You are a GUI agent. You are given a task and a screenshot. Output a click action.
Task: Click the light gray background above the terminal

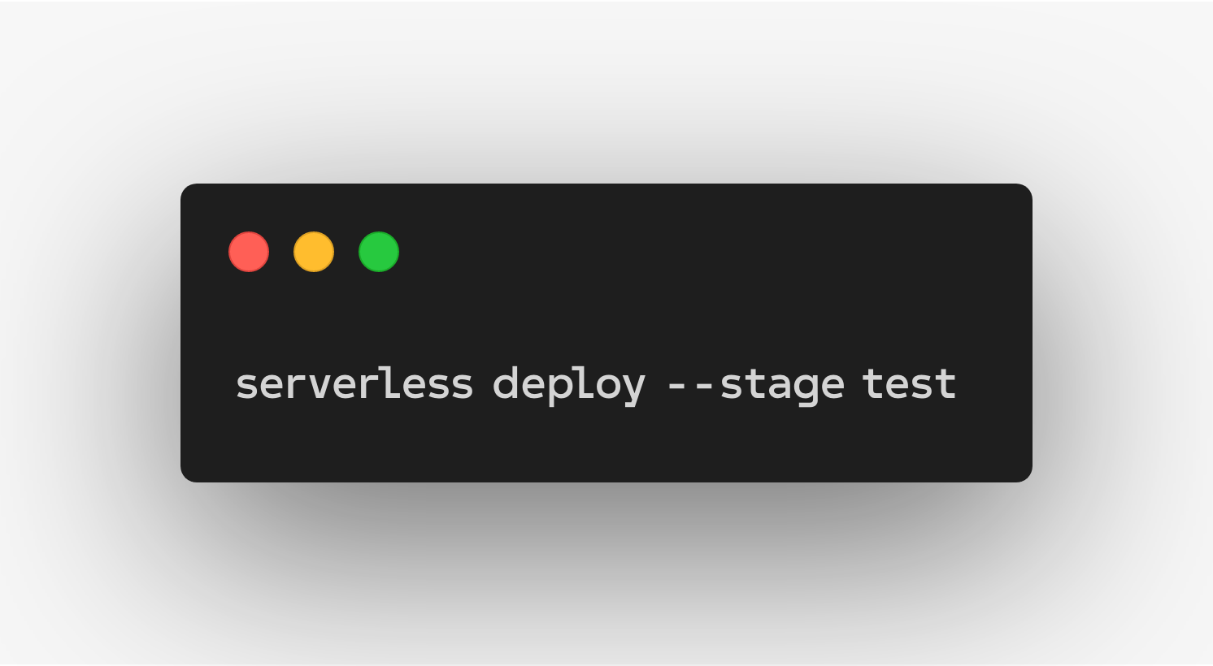606,89
